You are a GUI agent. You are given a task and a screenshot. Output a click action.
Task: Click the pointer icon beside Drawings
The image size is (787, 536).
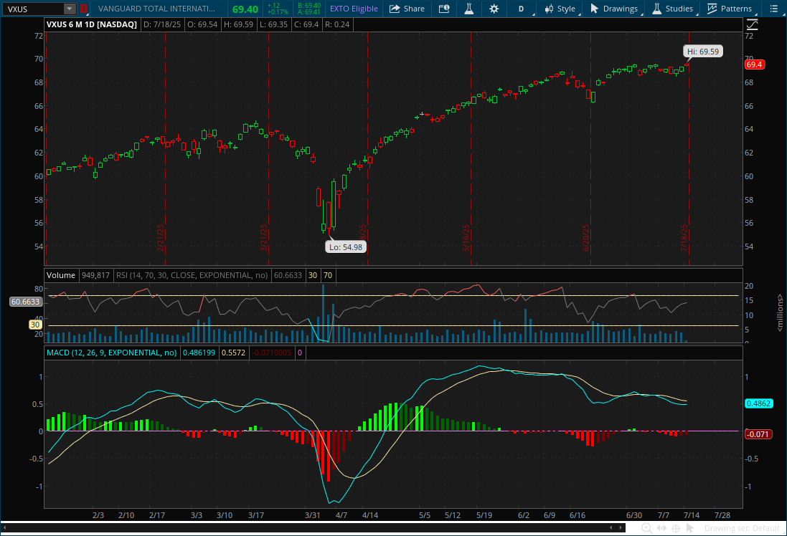(x=594, y=9)
